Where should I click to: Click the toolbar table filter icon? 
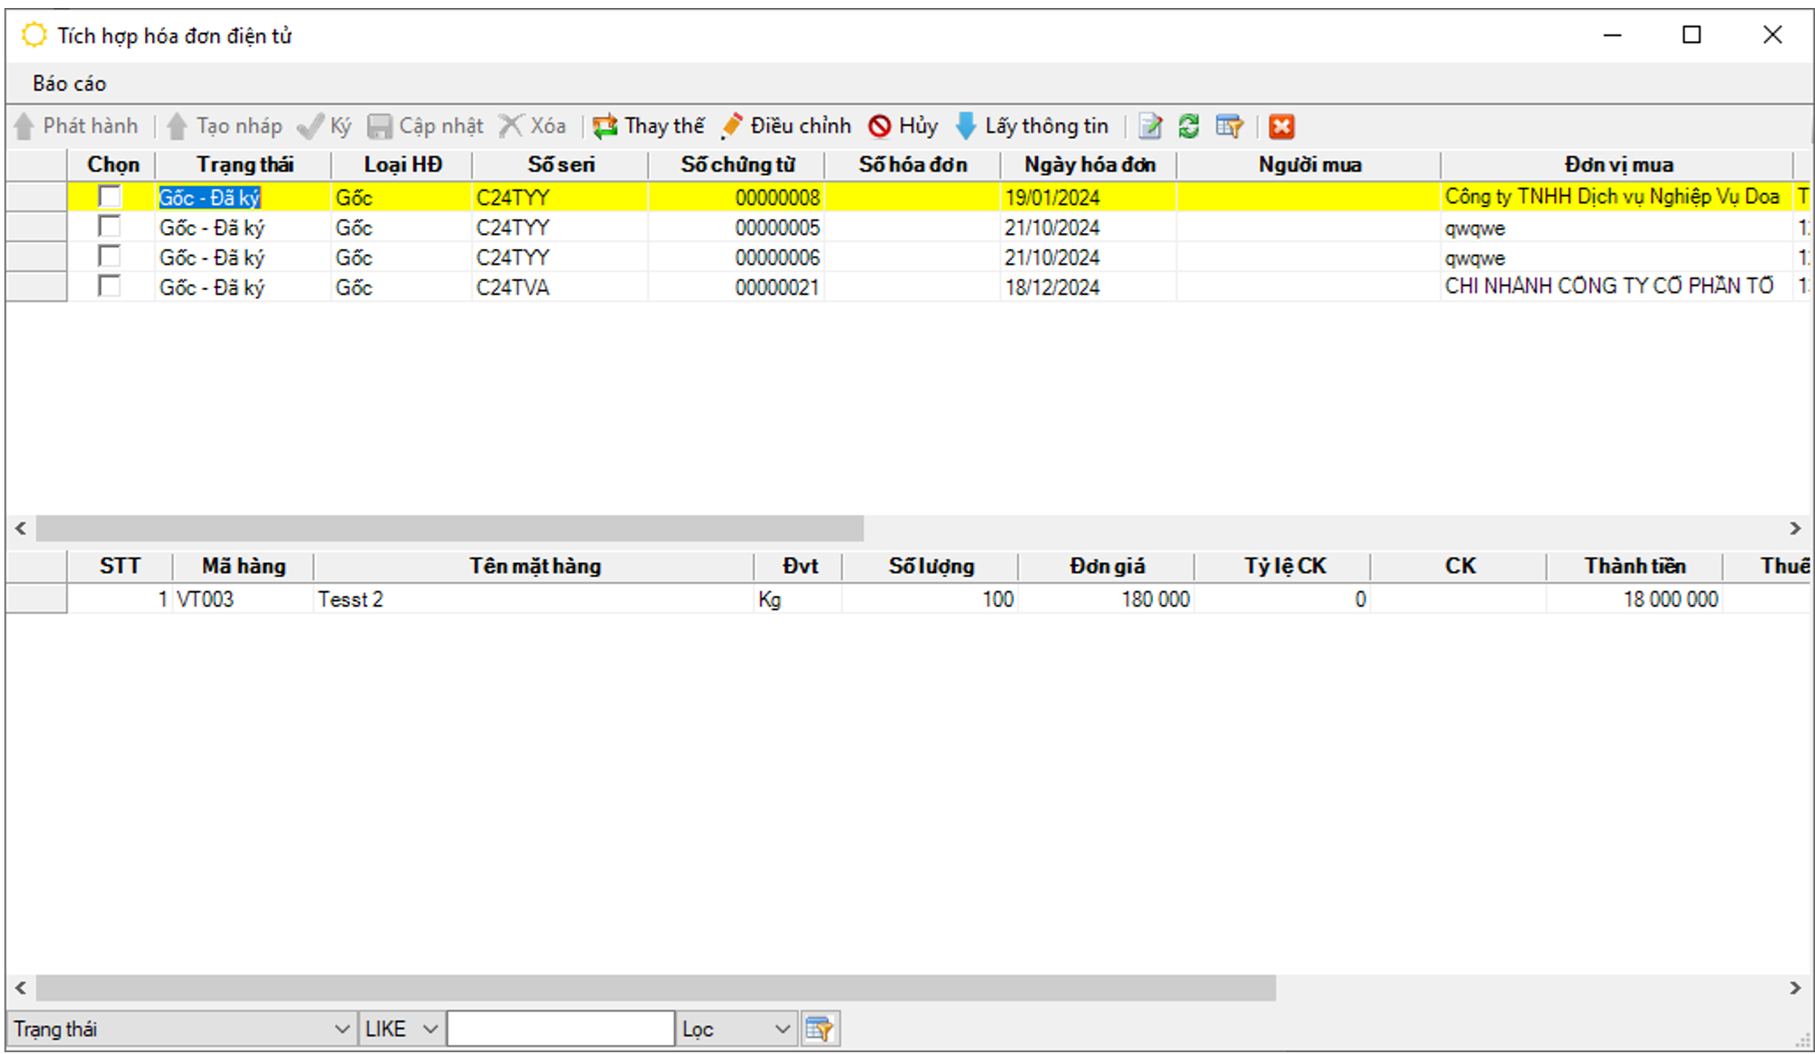1229,126
